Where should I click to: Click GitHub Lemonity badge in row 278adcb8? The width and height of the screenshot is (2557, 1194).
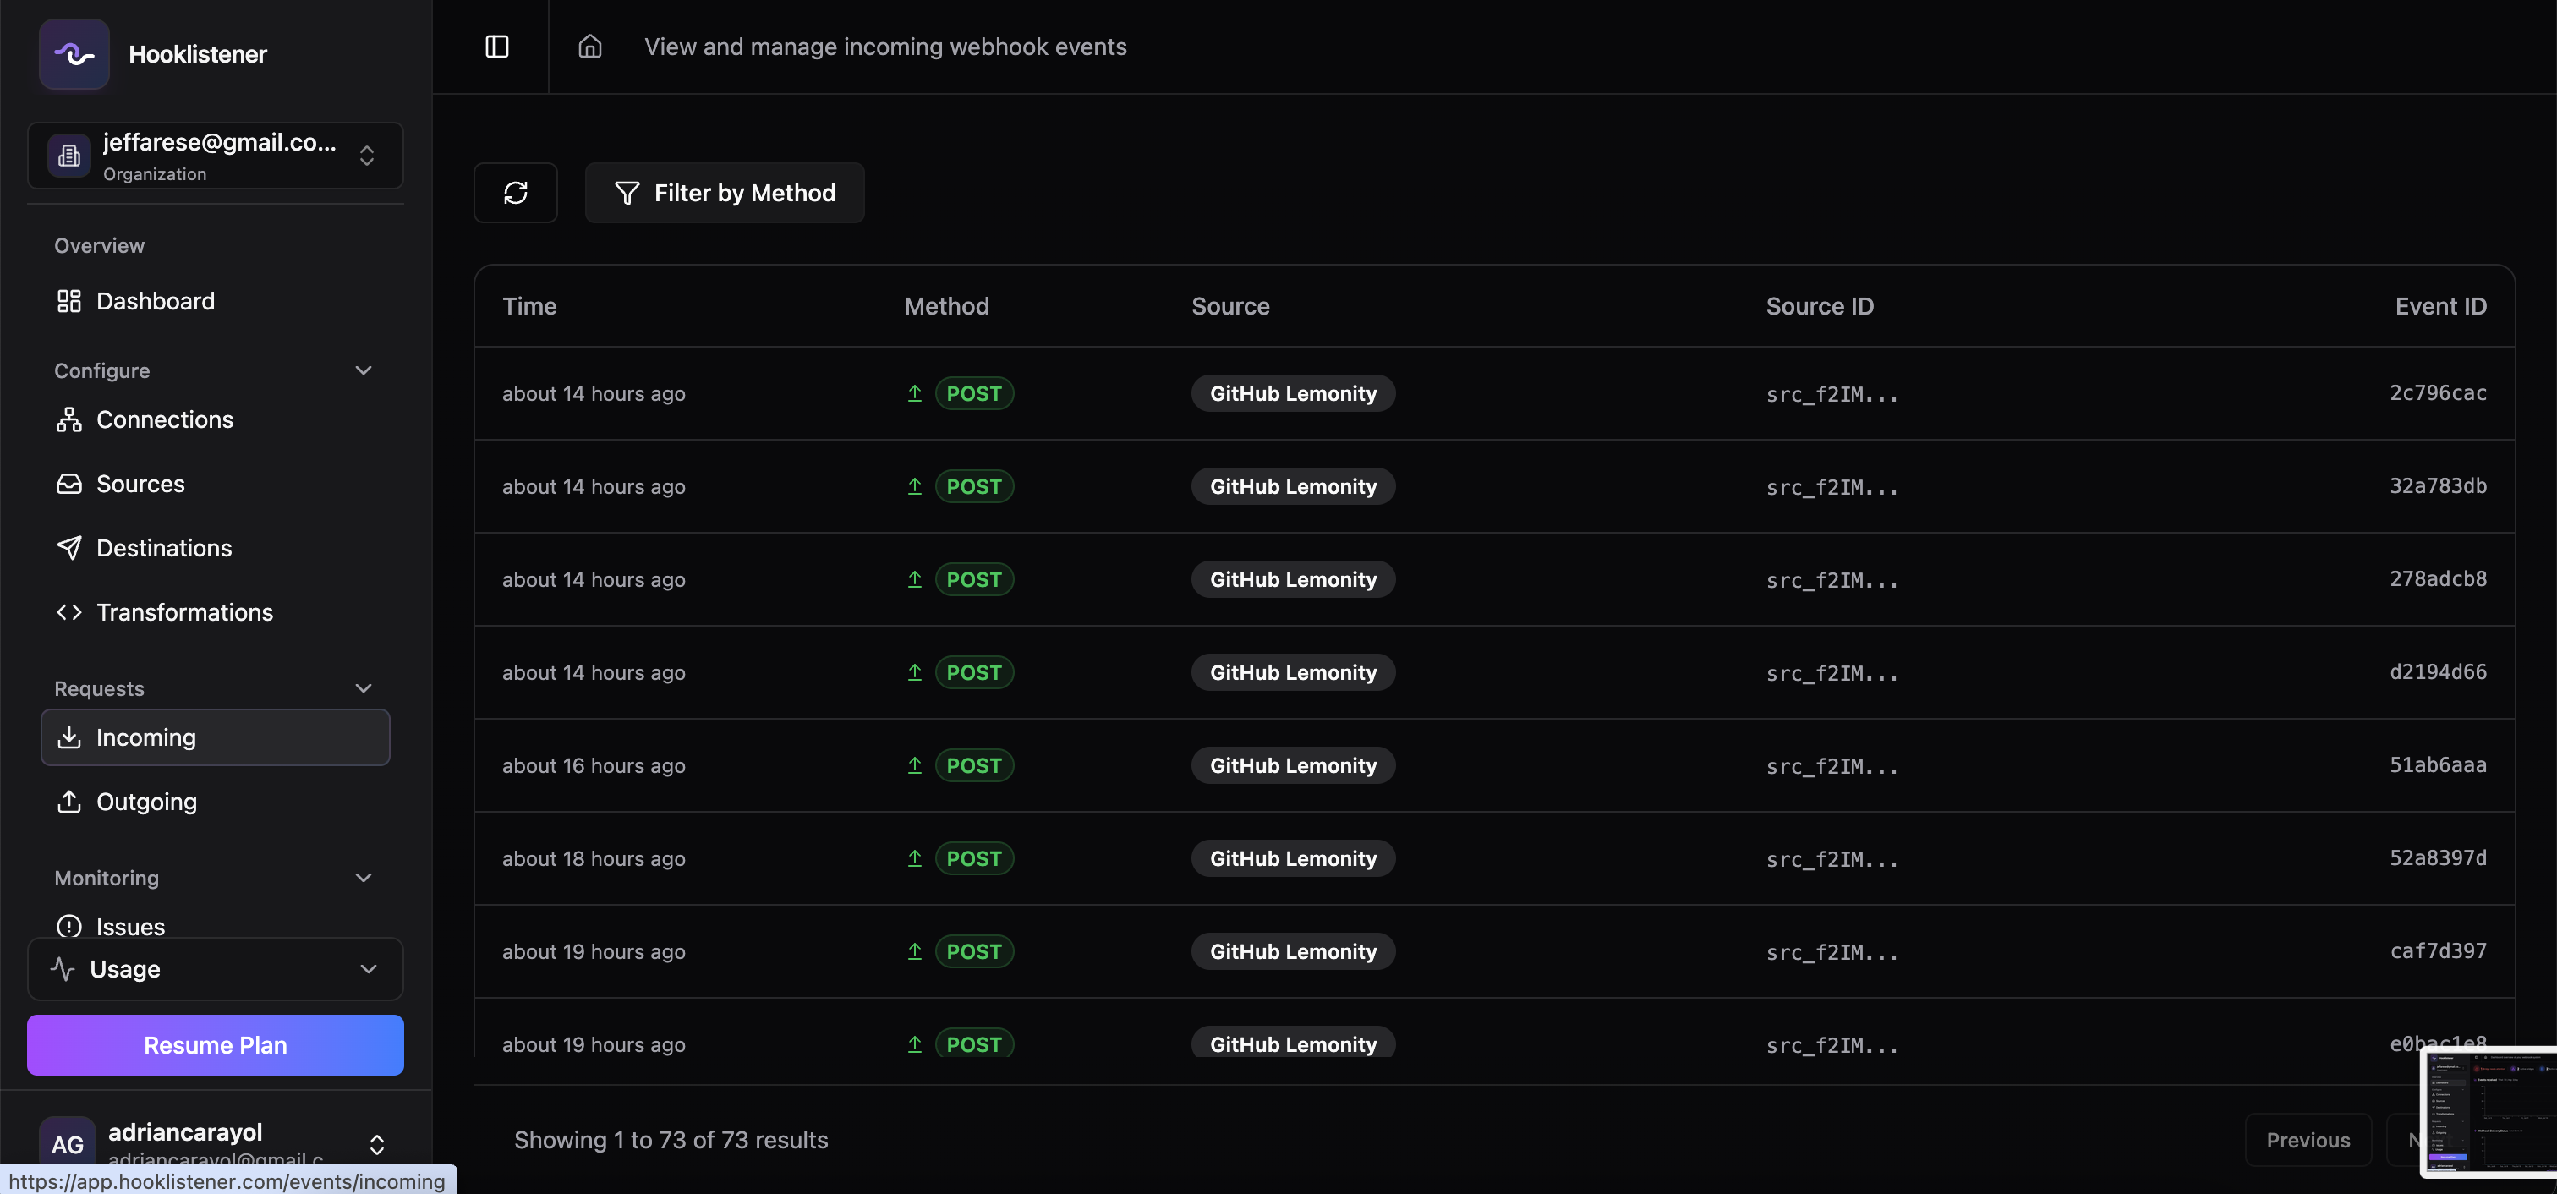[x=1292, y=579]
